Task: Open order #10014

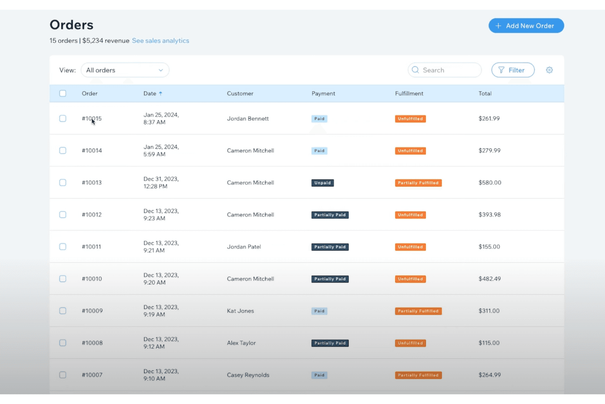Action: pos(92,150)
